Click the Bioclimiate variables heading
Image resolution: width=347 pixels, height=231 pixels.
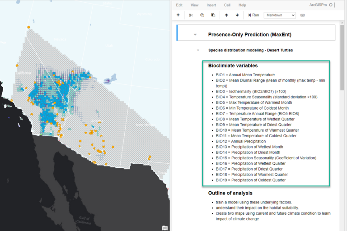pyautogui.click(x=233, y=66)
